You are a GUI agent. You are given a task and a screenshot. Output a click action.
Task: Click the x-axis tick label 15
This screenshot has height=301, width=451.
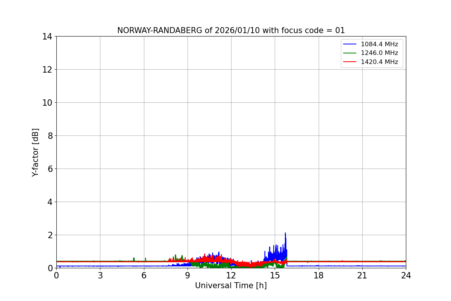(275, 275)
